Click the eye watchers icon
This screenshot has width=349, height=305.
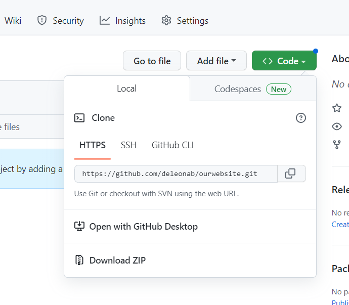[337, 126]
